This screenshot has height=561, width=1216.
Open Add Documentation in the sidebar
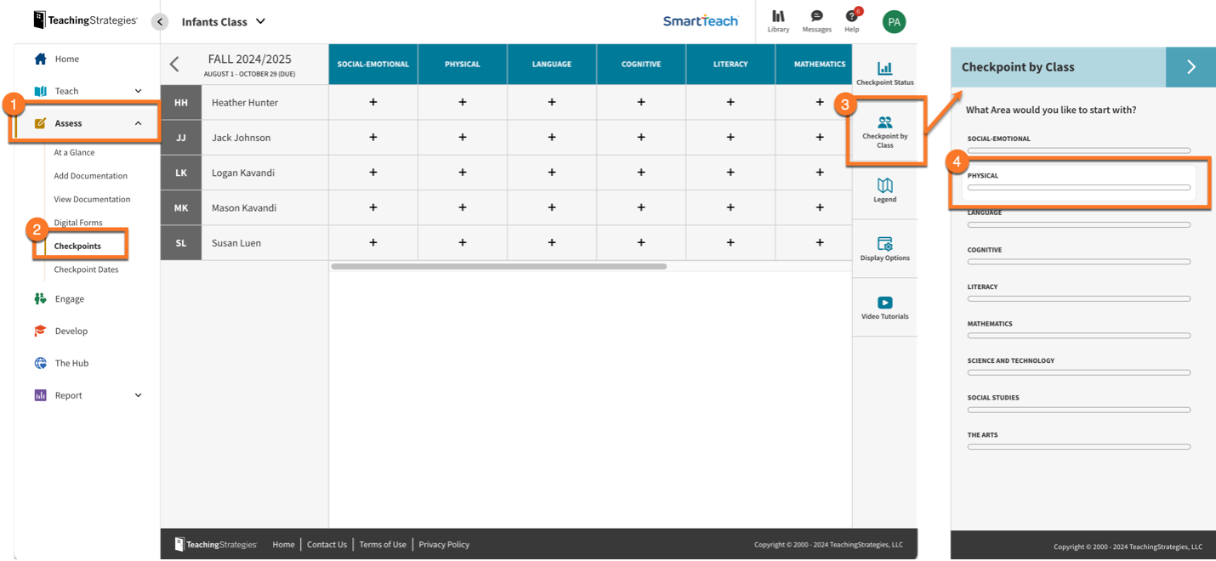90,176
